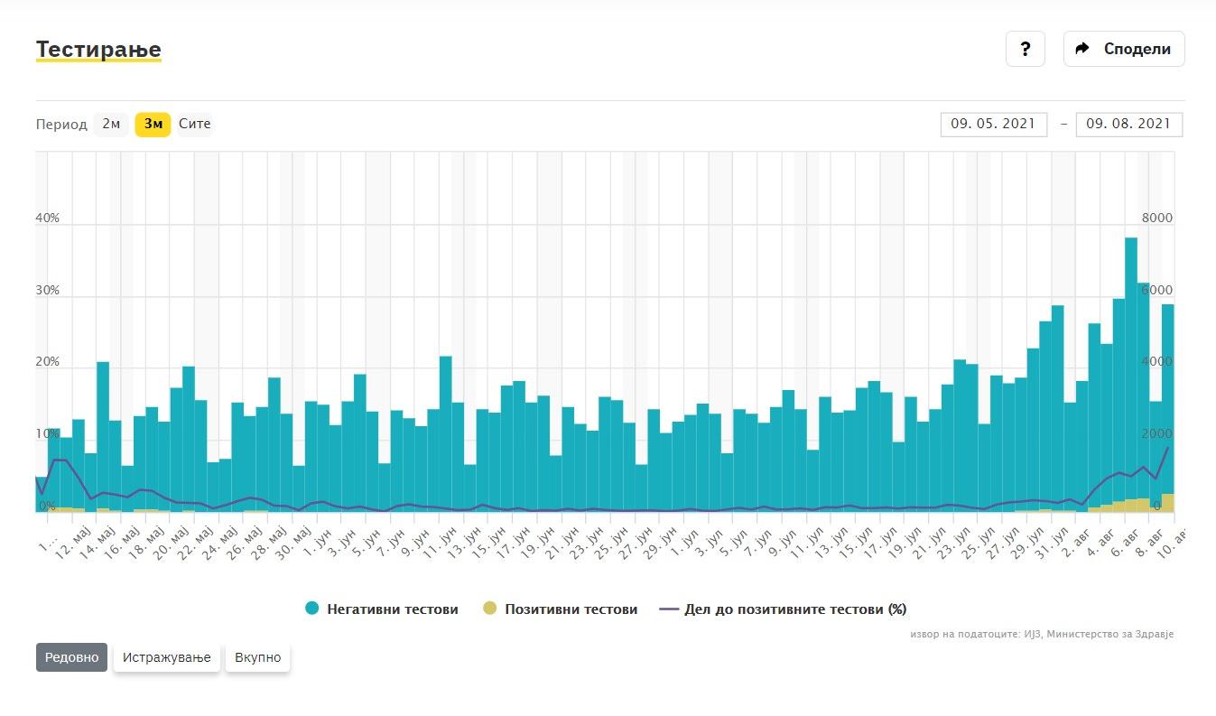Click the 40% left axis label

pos(48,219)
